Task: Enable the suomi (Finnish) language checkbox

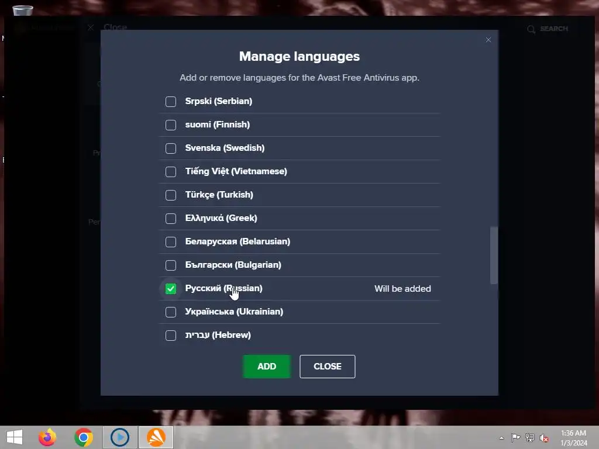Action: pos(171,125)
